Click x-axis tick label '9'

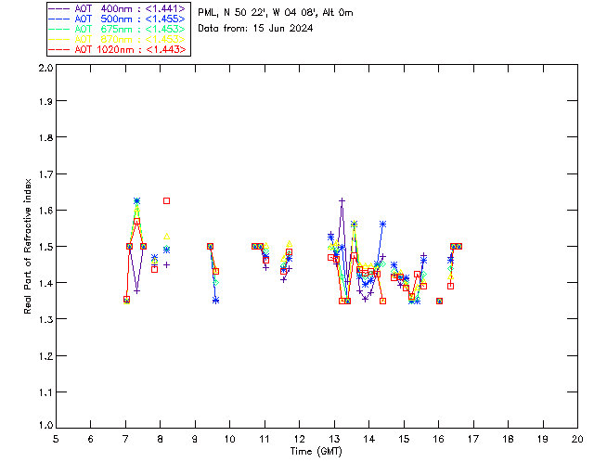coord(195,439)
